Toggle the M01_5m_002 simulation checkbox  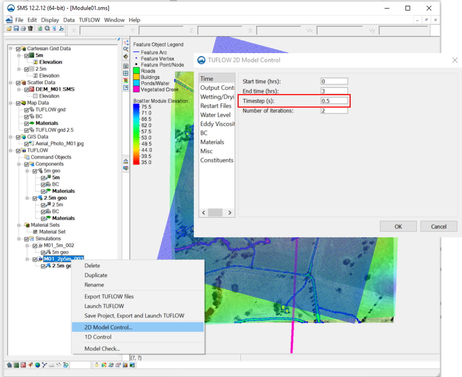tap(35, 246)
